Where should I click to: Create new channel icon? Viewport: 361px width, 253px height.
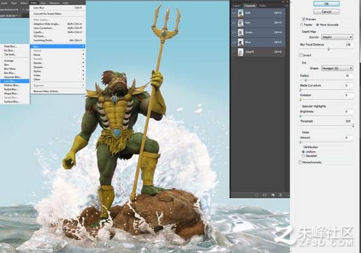[273, 195]
